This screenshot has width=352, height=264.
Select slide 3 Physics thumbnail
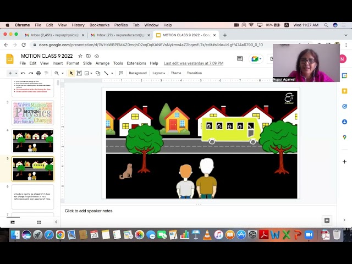pyautogui.click(x=33, y=113)
